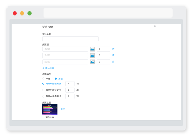This screenshot has height=137, width=194.
Task: Choose the 每用户必须要投 radio option
Action: [x=43, y=84]
